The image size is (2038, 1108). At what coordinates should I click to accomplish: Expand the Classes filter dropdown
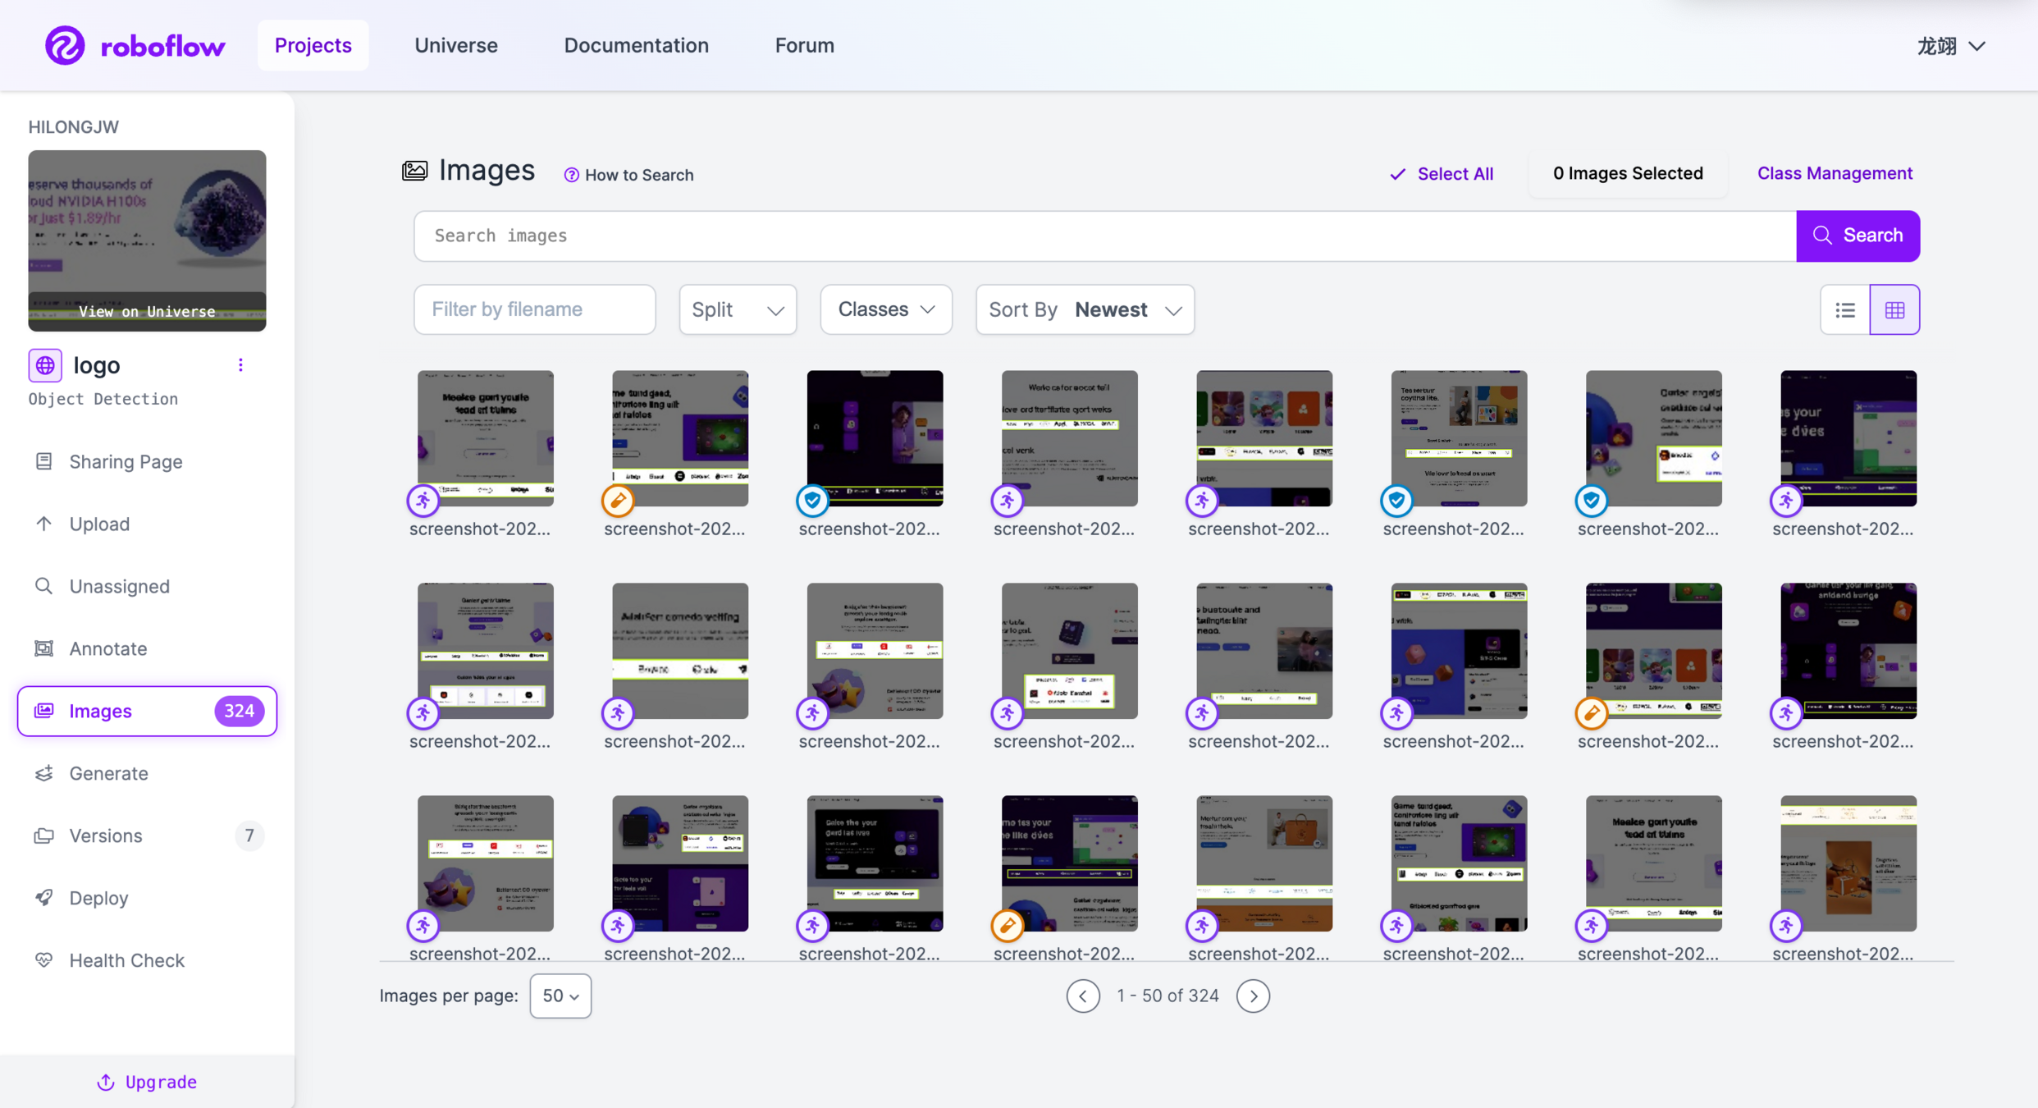(886, 310)
